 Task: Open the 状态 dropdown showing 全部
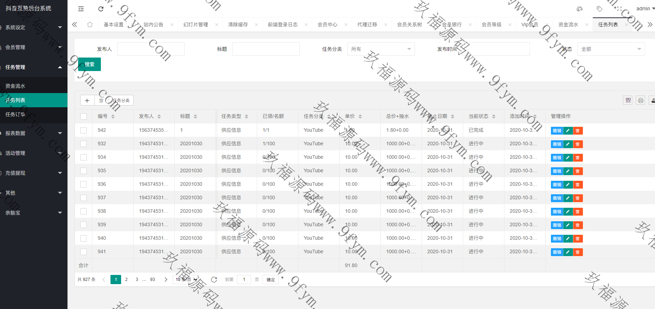[611, 49]
